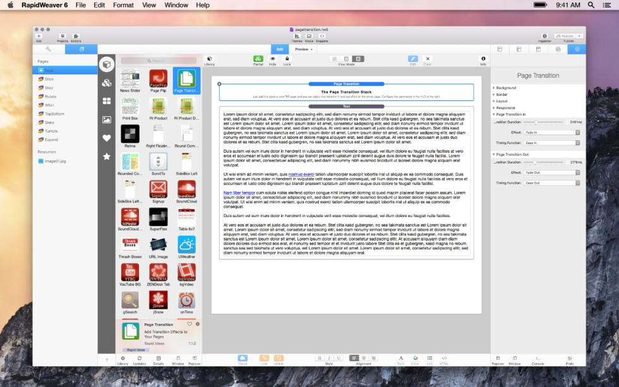Show favorites with the heart sidebar icon
The height and width of the screenshot is (387, 619).
click(x=107, y=138)
